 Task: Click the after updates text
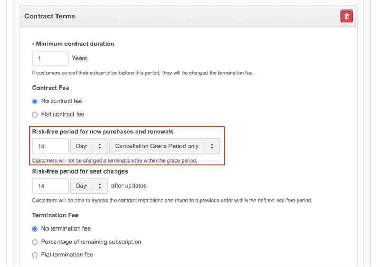pyautogui.click(x=129, y=186)
